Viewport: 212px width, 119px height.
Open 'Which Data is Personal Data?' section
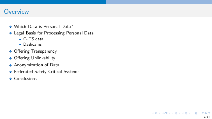point(43,27)
